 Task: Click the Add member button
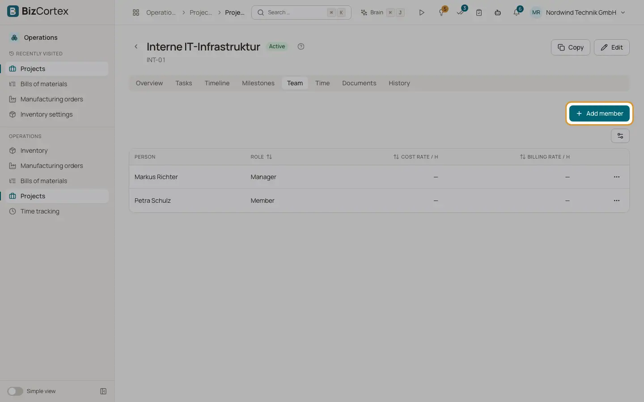(599, 113)
